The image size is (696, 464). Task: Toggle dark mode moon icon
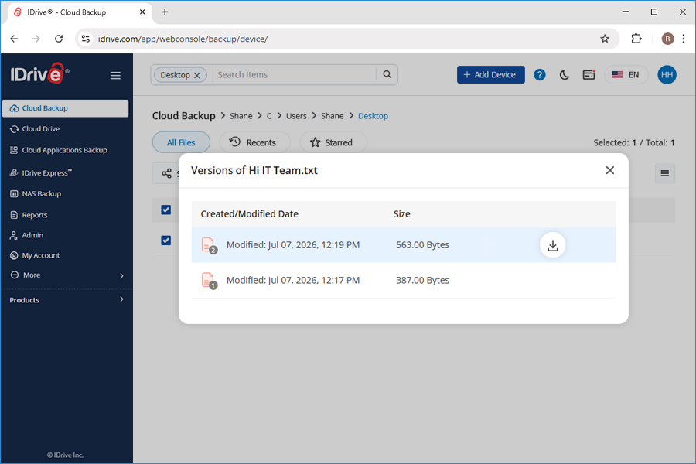565,74
